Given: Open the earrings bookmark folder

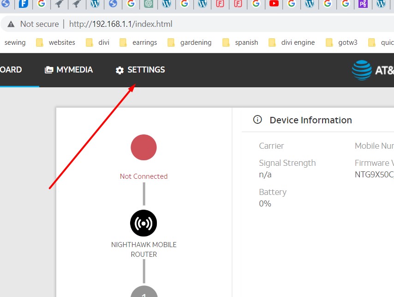Looking at the screenshot, I should [138, 42].
